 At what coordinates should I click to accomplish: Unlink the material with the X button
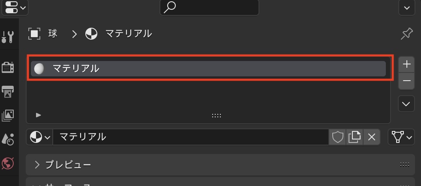[x=371, y=137]
